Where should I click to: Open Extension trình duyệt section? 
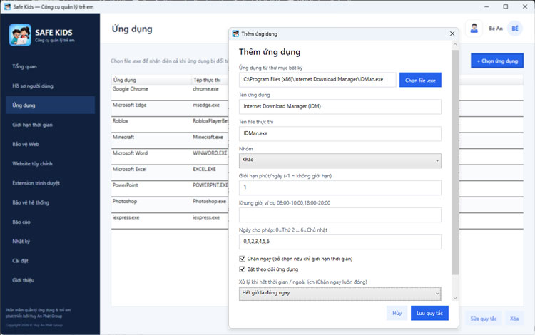tap(50, 183)
